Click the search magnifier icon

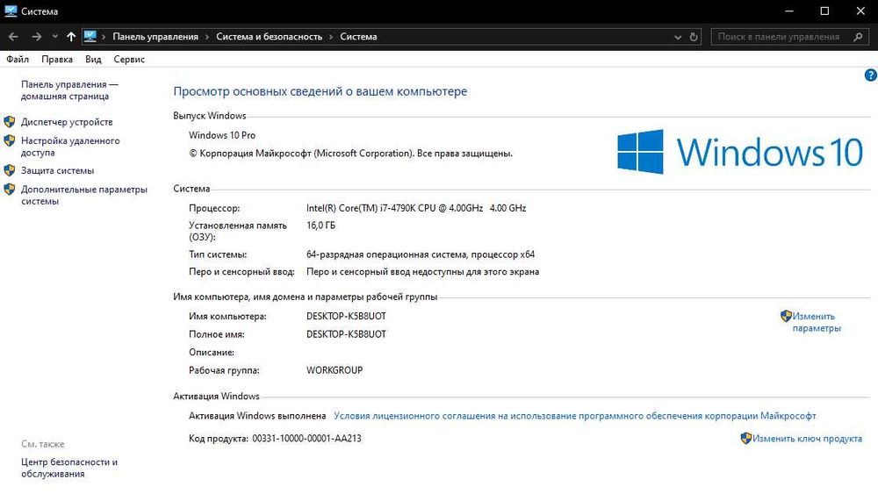pyautogui.click(x=858, y=37)
